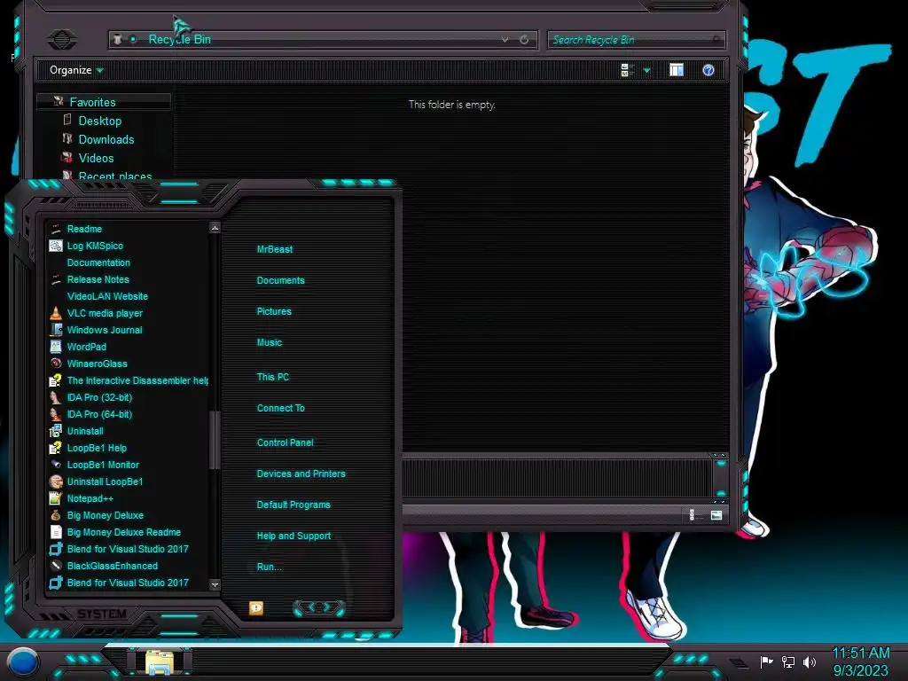Click the details pane scroll-down arrow in Recycle Bin
Image resolution: width=908 pixels, height=681 pixels.
(x=721, y=493)
